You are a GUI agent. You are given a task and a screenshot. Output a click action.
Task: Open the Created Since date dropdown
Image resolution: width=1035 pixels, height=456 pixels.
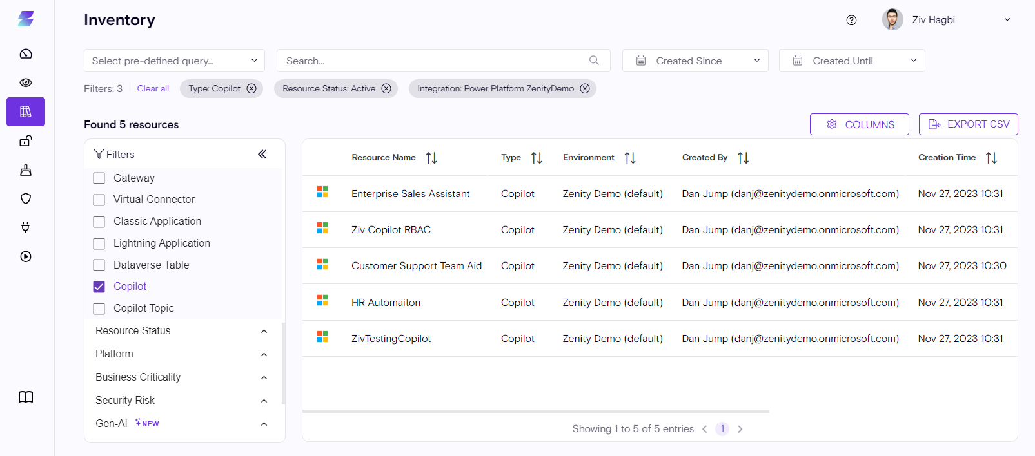pyautogui.click(x=695, y=61)
